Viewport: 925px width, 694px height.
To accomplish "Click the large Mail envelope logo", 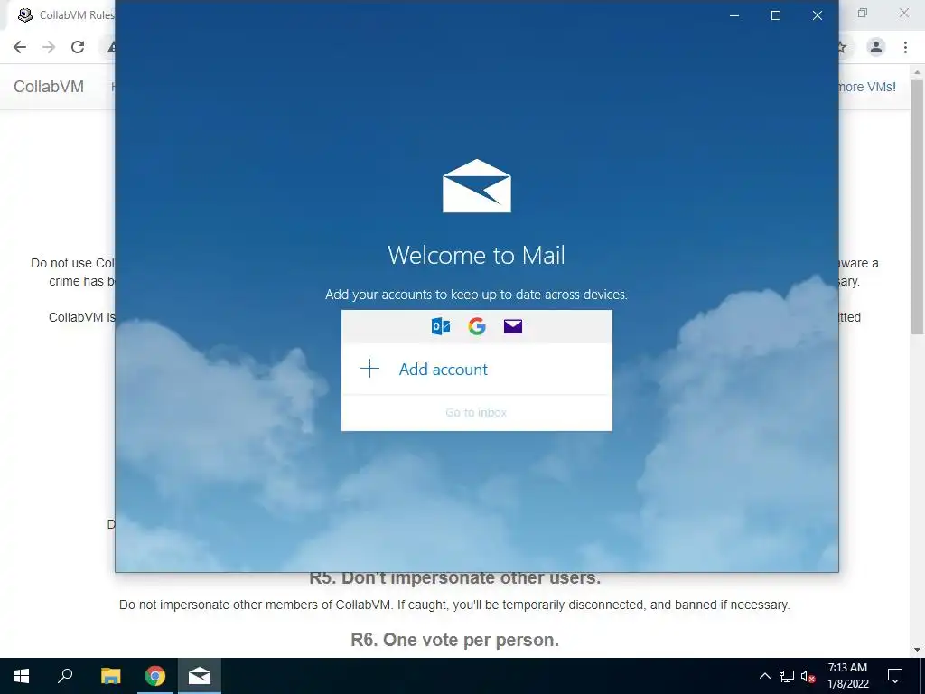I will coord(477,186).
